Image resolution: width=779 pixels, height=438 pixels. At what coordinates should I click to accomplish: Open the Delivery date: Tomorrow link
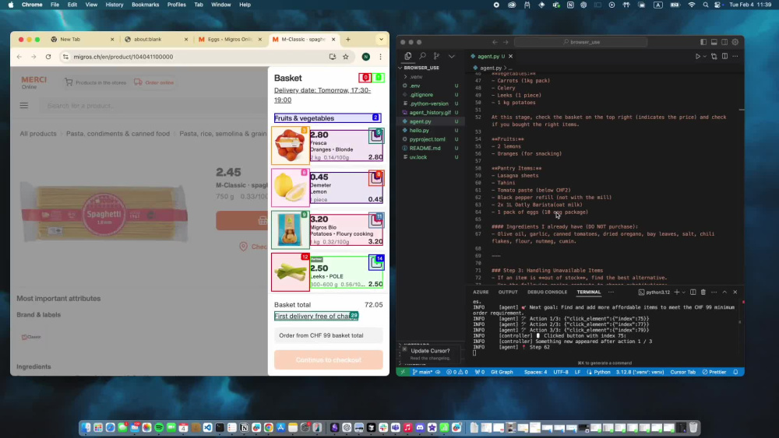(x=323, y=95)
